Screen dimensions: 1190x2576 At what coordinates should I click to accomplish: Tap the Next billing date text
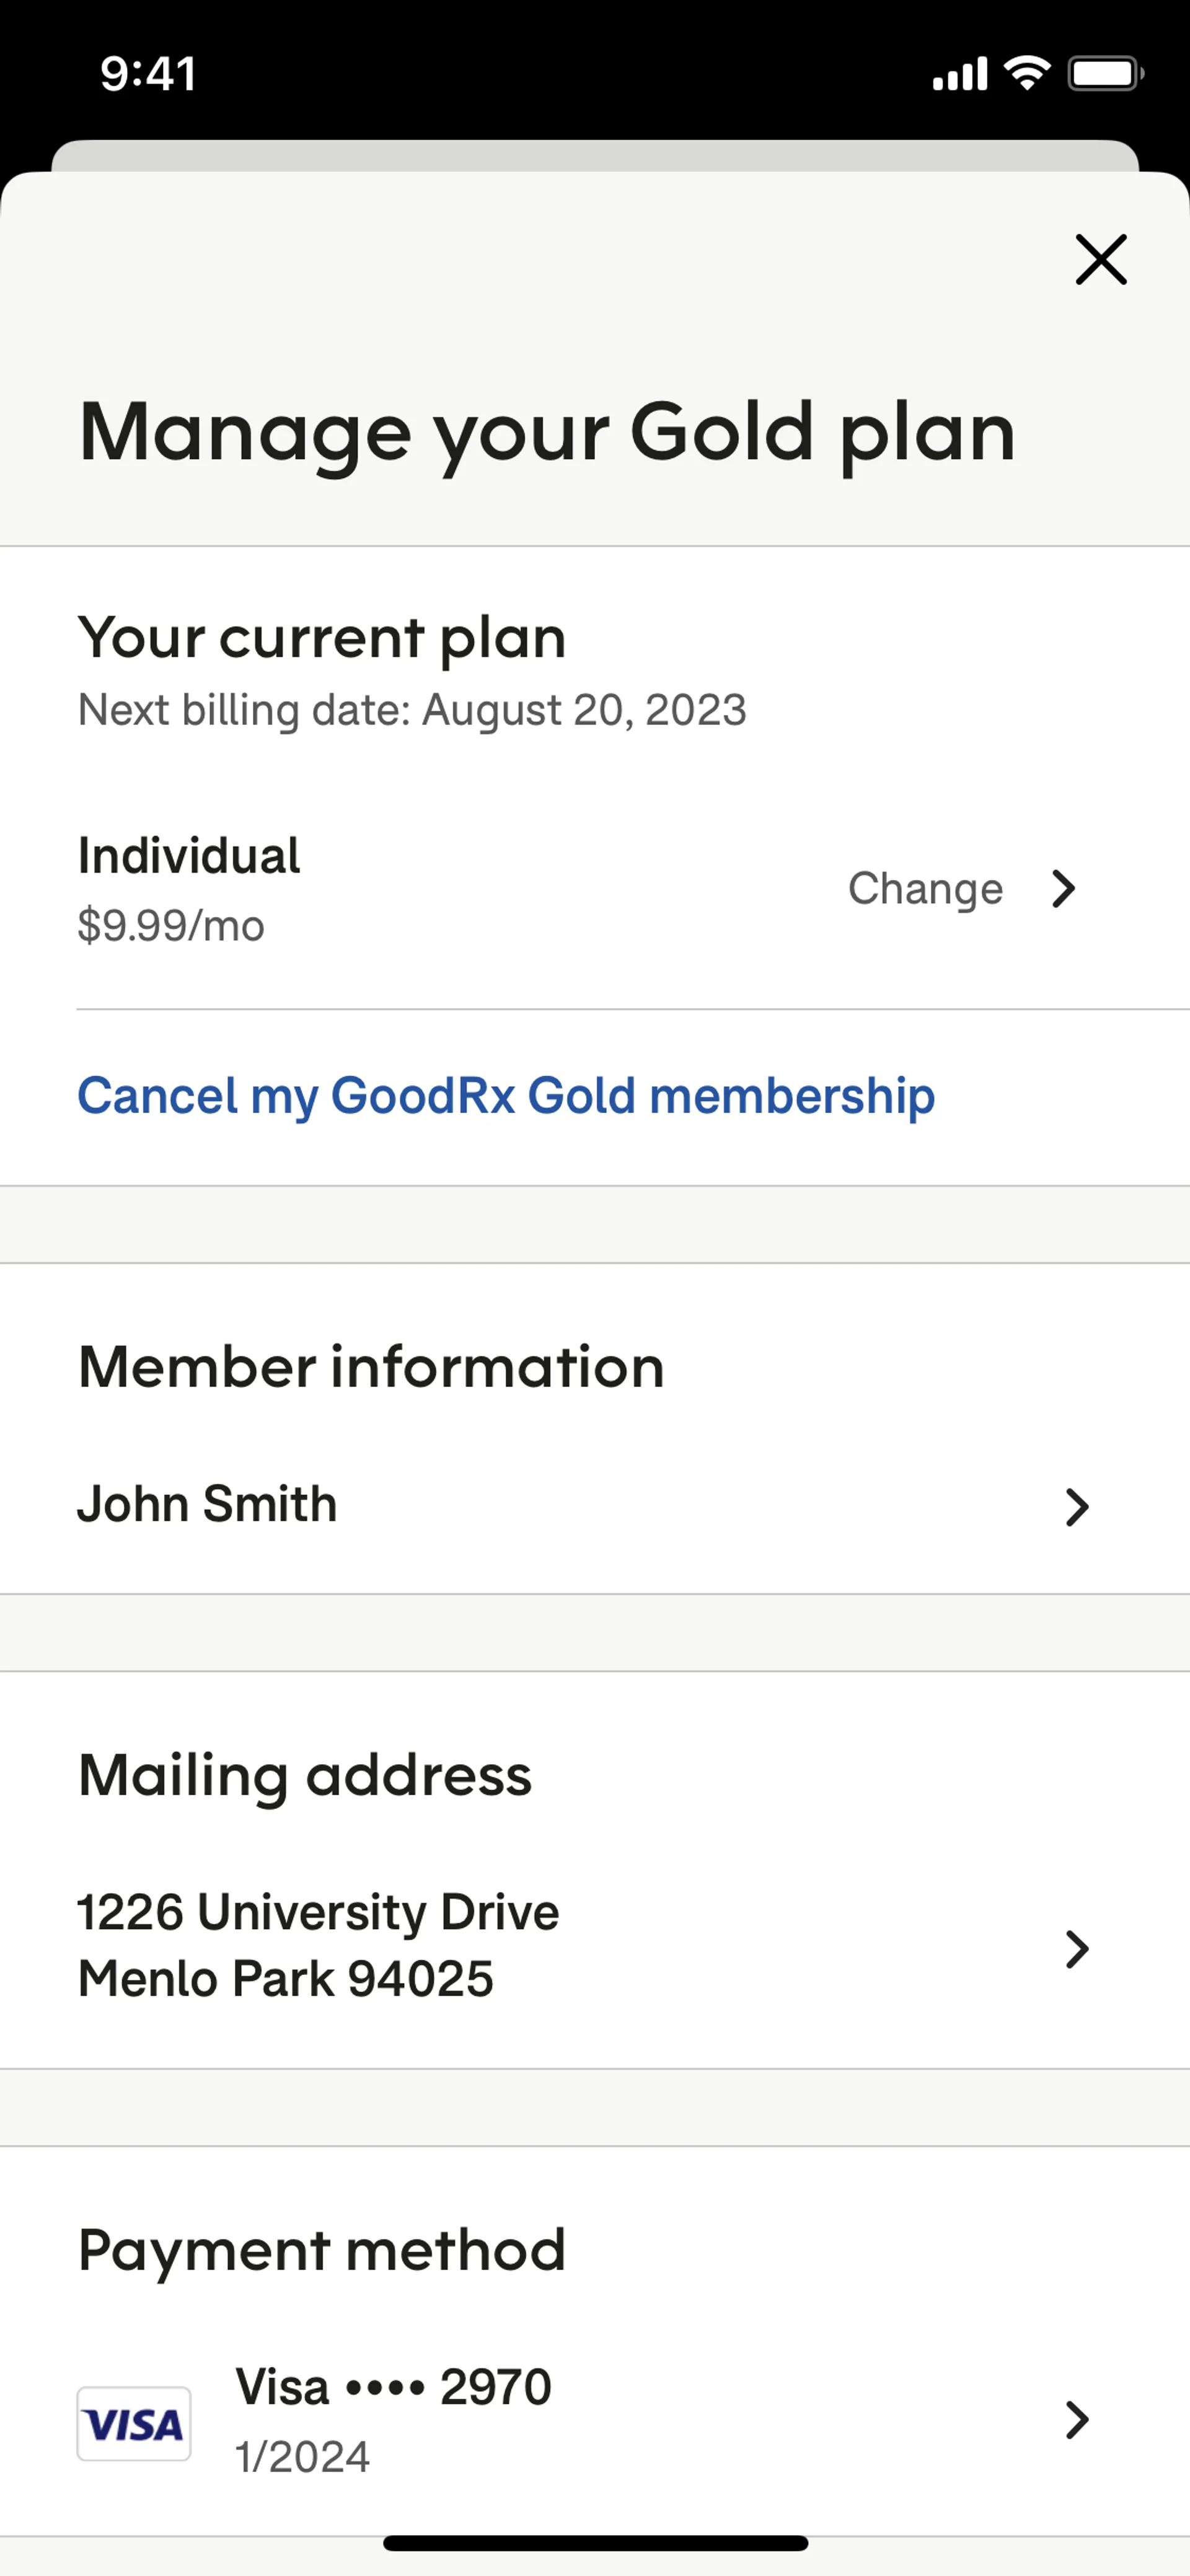click(x=412, y=710)
